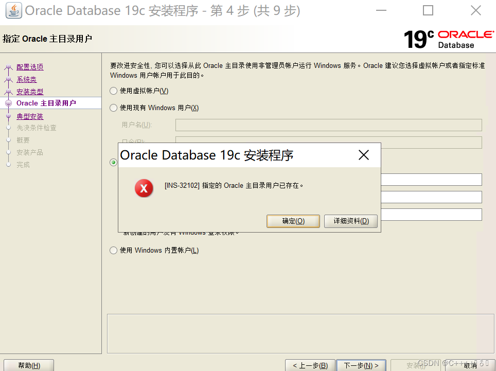Viewport: 496px width, 371px height.
Task: Click the password field below 用户名
Action: pos(329,142)
